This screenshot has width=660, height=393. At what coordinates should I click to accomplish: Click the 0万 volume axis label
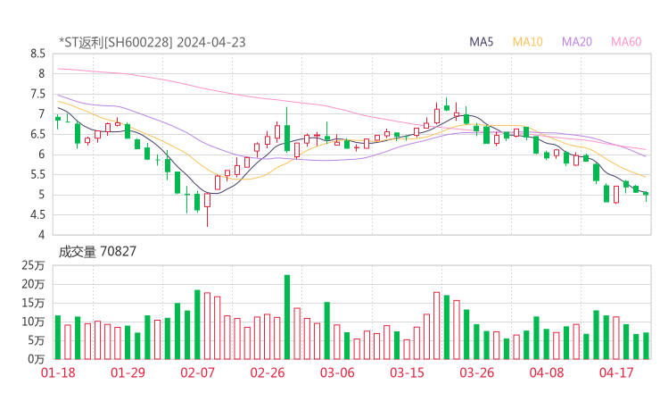pyautogui.click(x=37, y=359)
